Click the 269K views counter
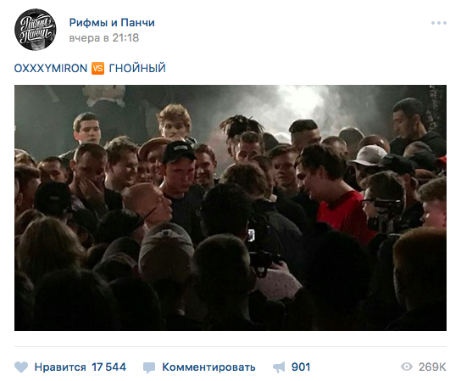The image size is (461, 381). pos(432,367)
